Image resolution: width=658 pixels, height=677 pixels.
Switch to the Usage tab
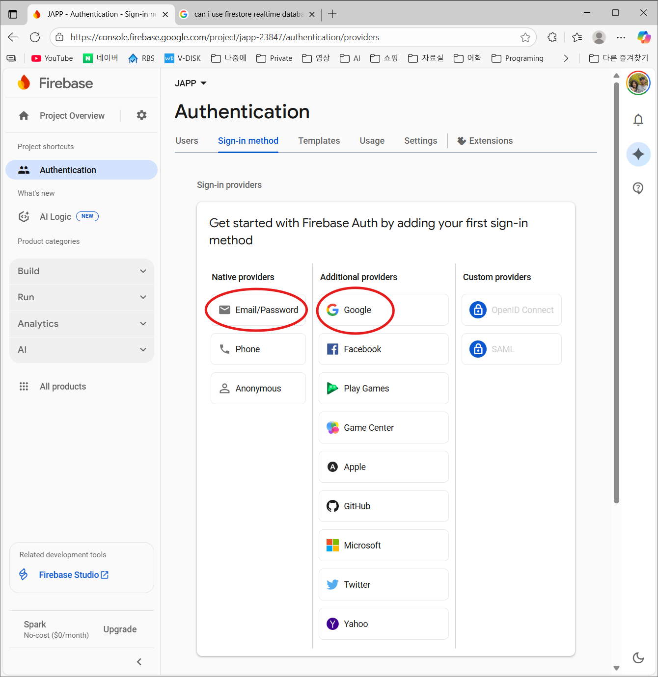click(372, 141)
